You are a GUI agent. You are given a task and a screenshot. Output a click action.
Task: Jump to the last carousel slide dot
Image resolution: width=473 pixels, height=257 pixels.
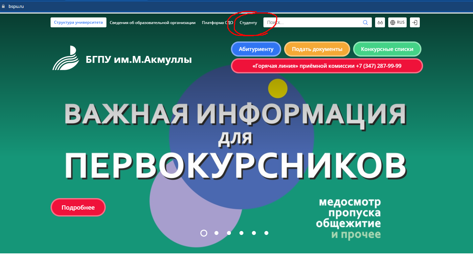point(266,233)
